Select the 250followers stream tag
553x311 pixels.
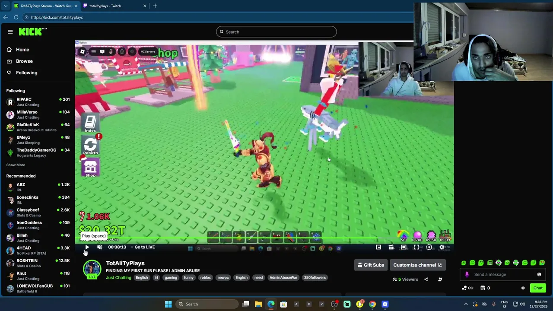point(315,278)
